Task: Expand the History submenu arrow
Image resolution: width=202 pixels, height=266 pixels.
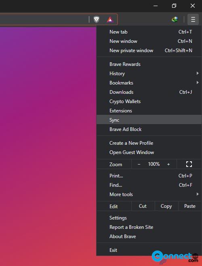Action: point(198,73)
